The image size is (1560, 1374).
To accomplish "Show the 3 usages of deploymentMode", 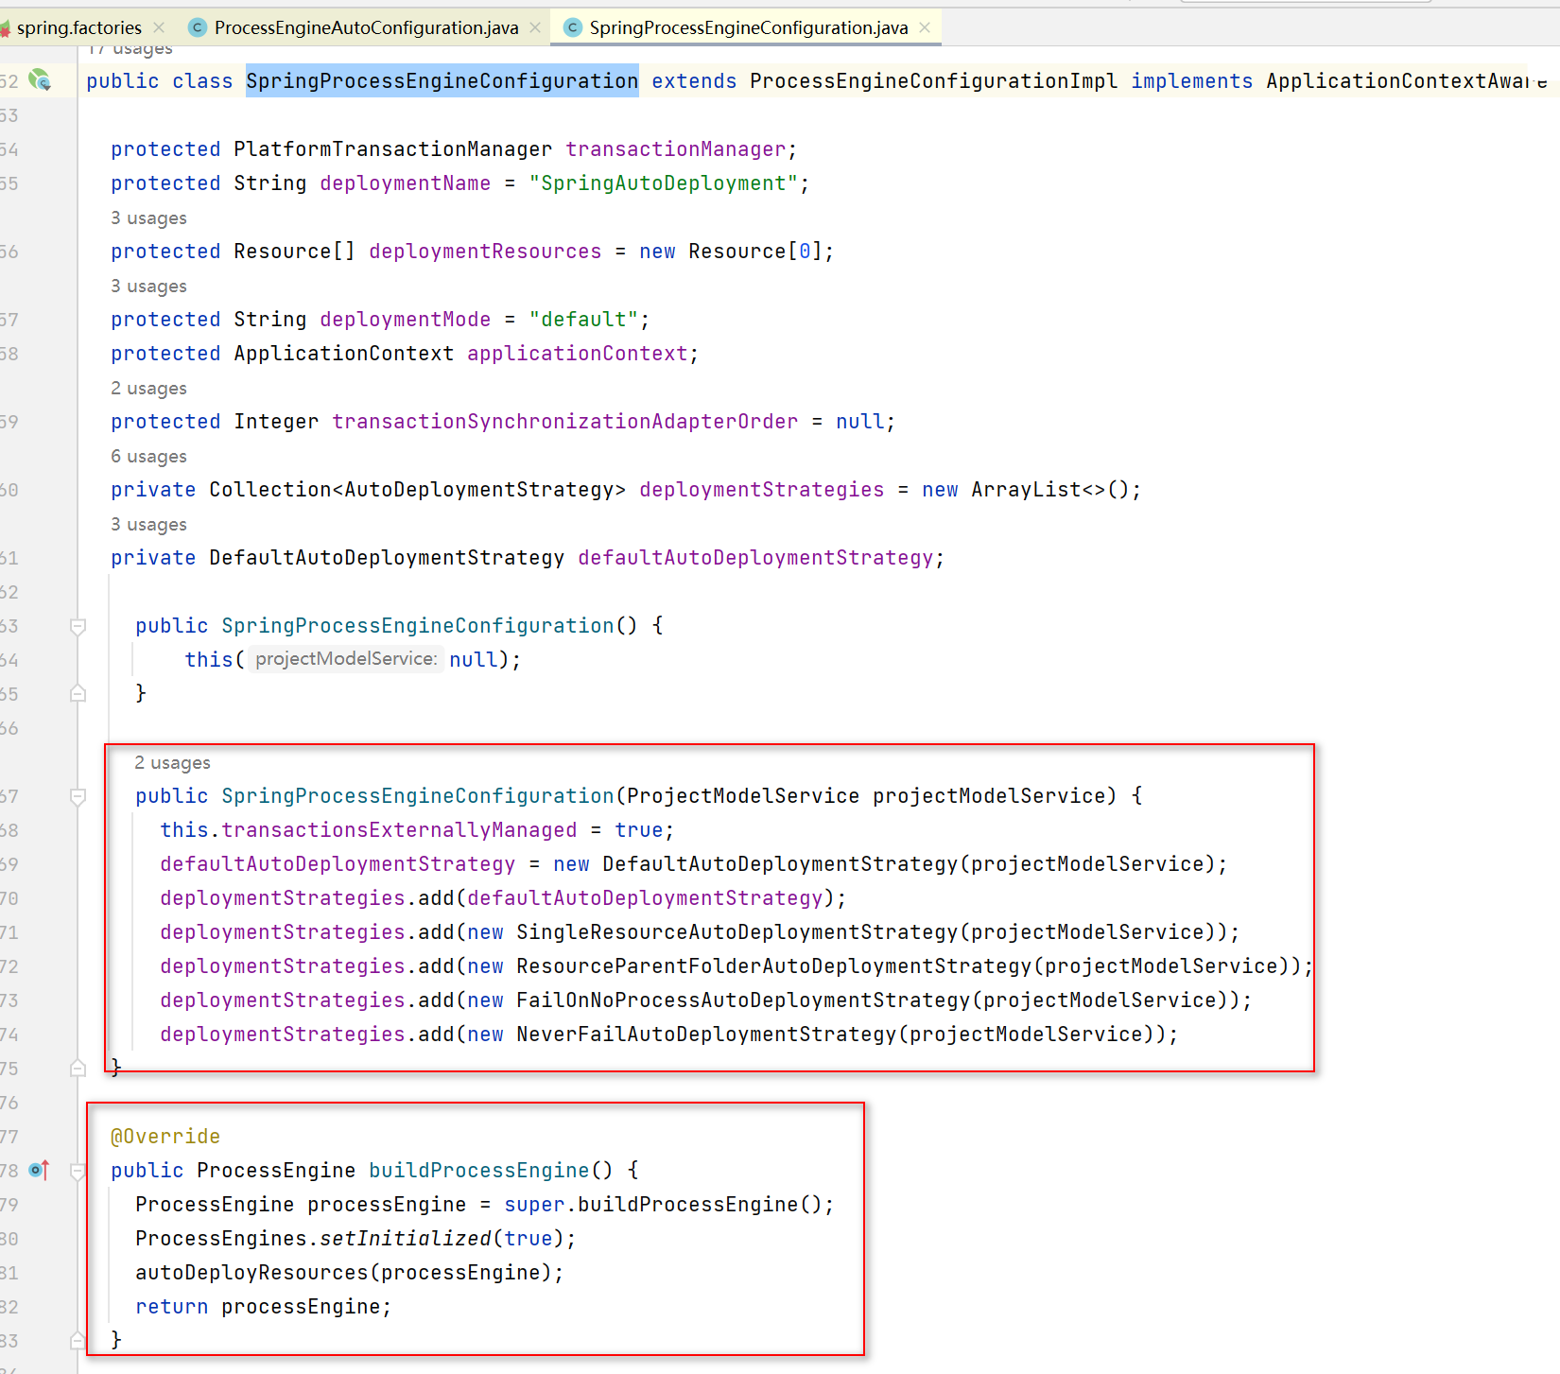I will coord(148,287).
